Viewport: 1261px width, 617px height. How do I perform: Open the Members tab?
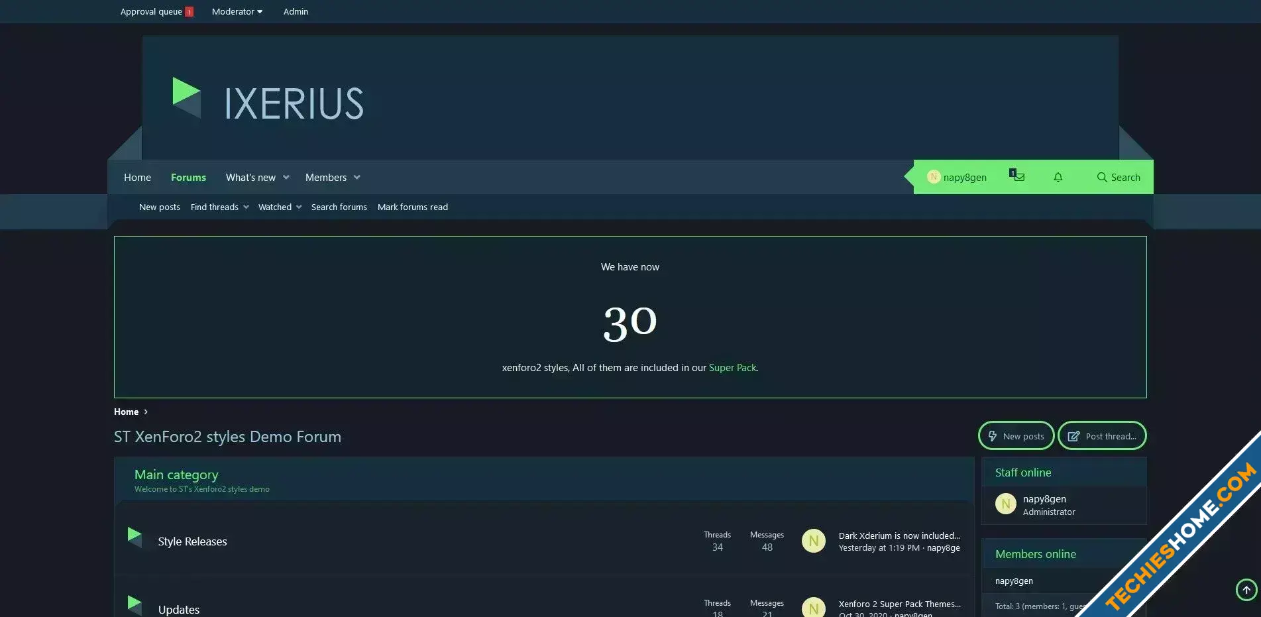326,177
